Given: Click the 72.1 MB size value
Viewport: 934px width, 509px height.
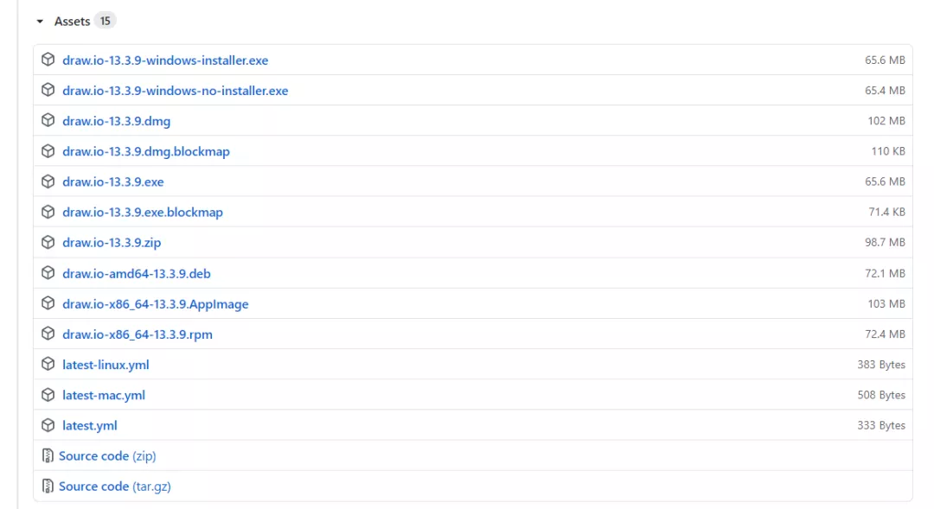Looking at the screenshot, I should coord(885,273).
